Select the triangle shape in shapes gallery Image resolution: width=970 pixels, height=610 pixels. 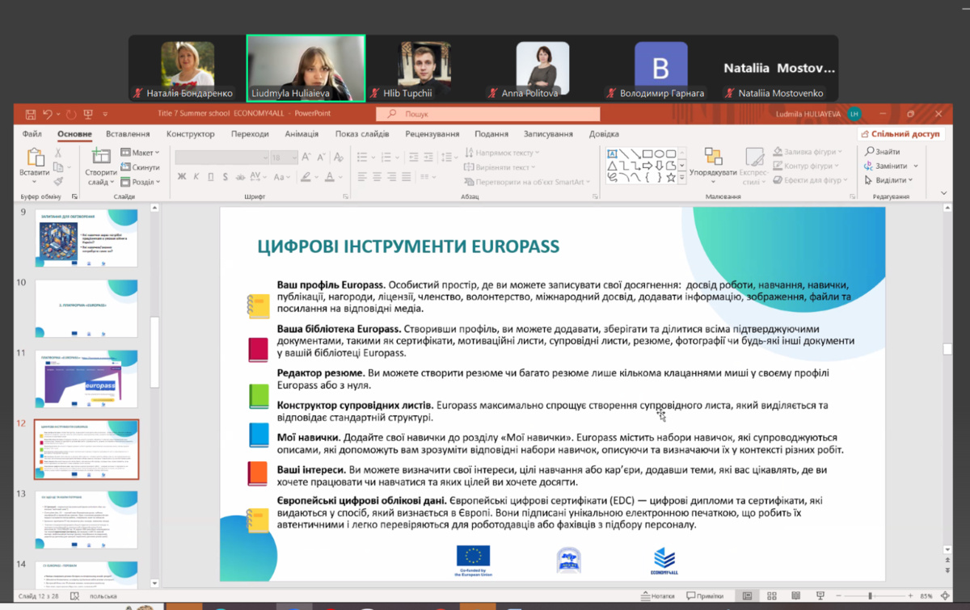(x=614, y=165)
